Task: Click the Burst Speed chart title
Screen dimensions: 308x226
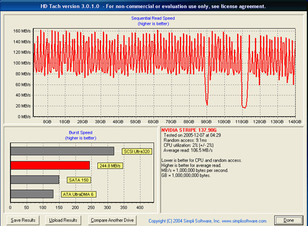Action: tap(81, 132)
